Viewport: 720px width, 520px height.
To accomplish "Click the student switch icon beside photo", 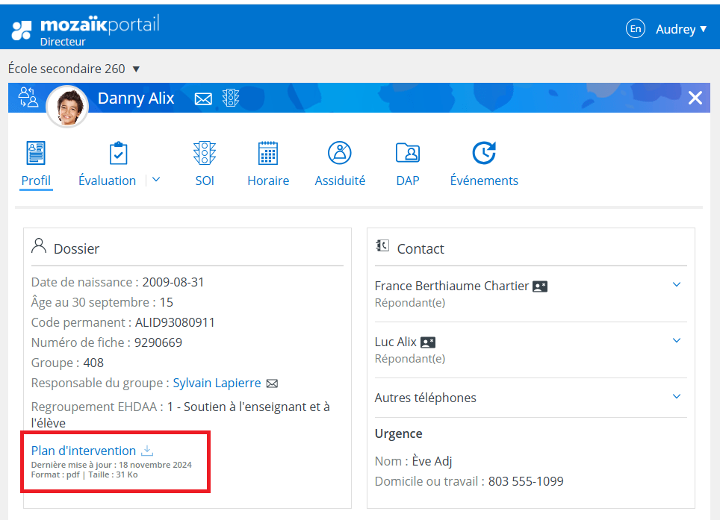I will 28,98.
